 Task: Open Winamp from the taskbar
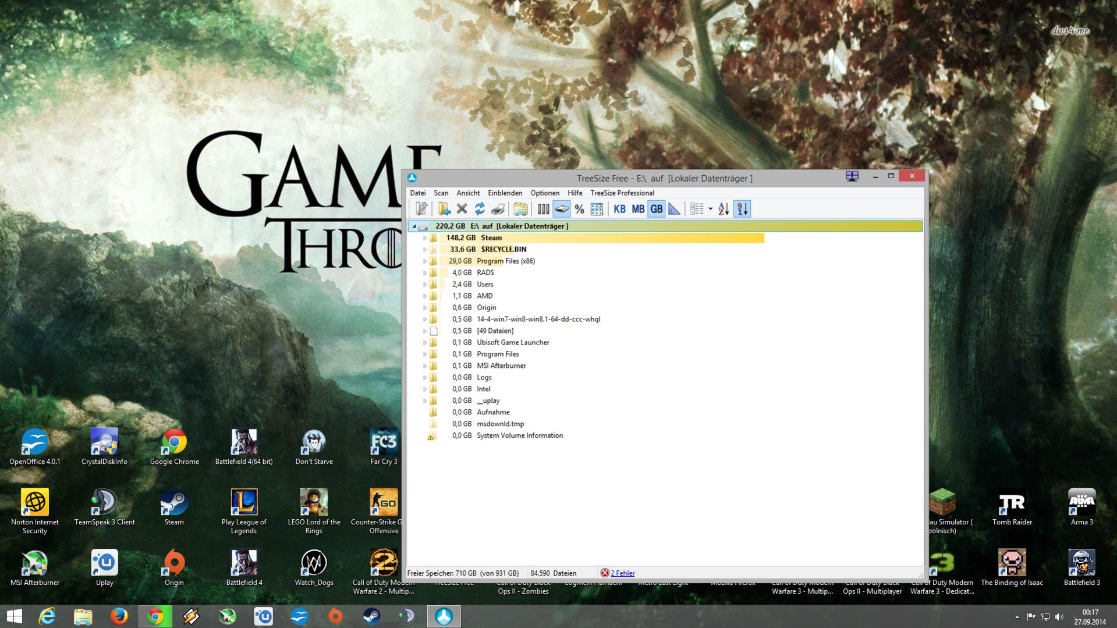tap(192, 616)
